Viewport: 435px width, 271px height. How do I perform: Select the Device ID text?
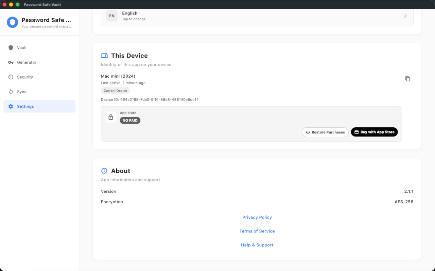(150, 100)
